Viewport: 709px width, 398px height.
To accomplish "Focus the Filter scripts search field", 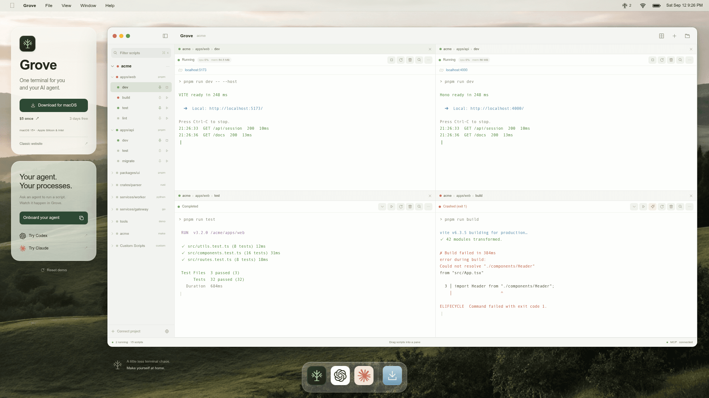I will (x=141, y=53).
